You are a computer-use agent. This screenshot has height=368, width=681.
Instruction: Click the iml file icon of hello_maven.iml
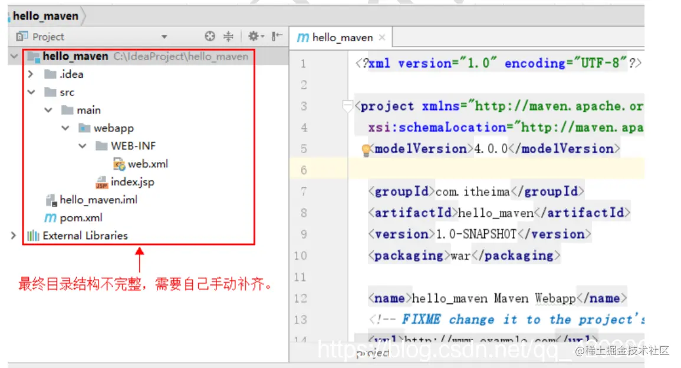click(51, 200)
